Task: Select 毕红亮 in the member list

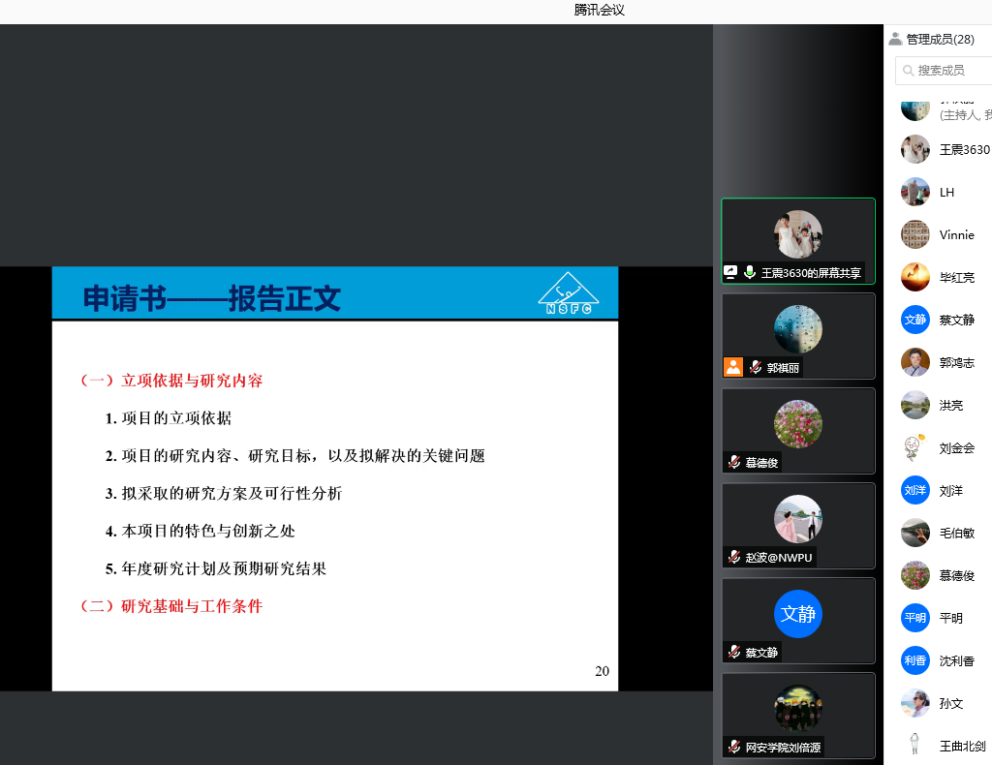Action: (x=956, y=278)
